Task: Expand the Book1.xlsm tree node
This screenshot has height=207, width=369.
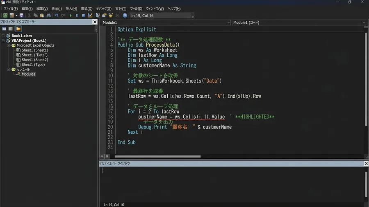Action: [x=3, y=36]
